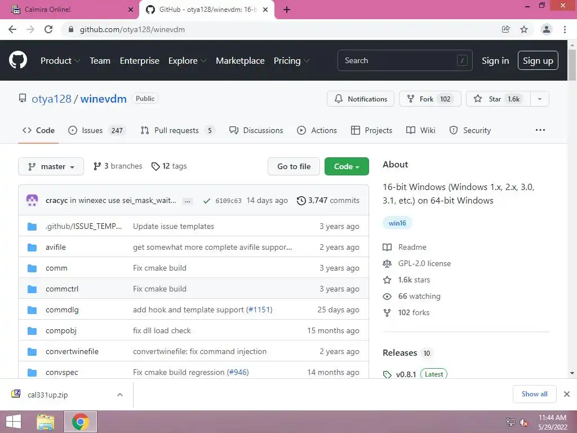Open the cracyc committer avatar icon
This screenshot has height=433, width=577.
(x=32, y=200)
